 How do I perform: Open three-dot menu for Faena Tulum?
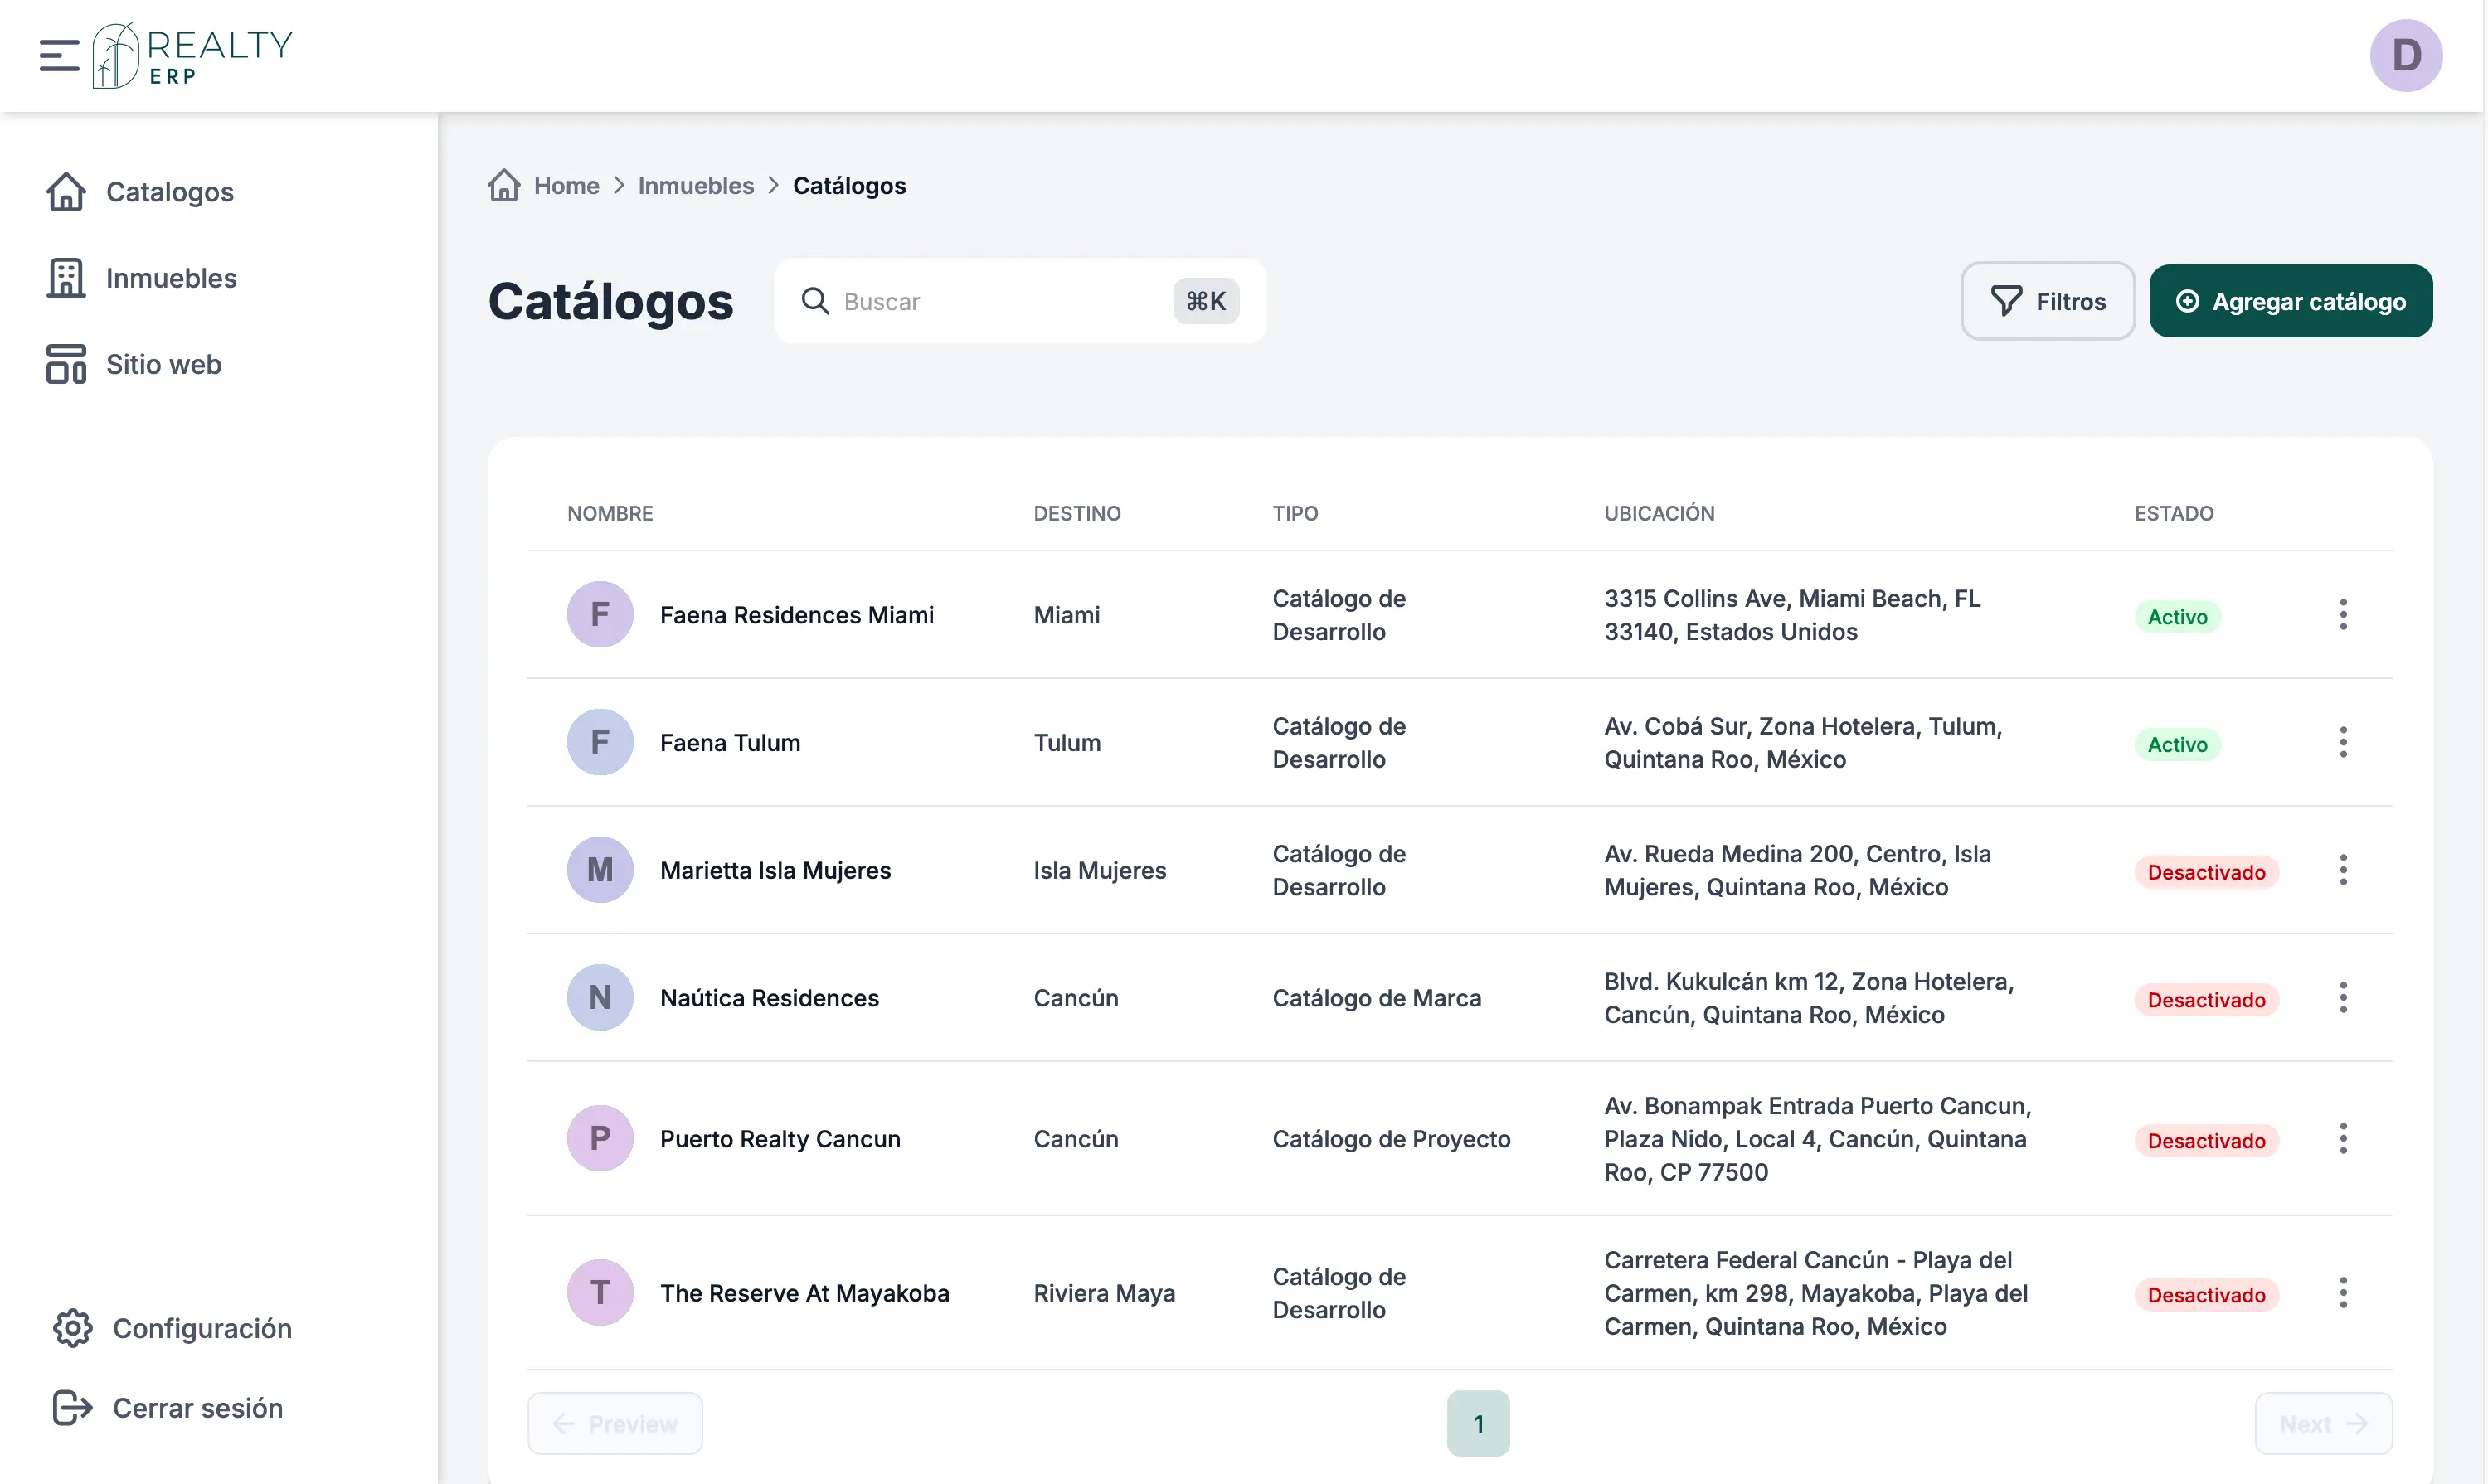[2342, 742]
